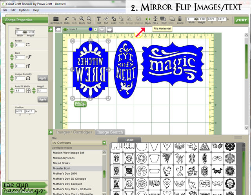This screenshot has height=195, width=251.
Task: Click the cartridge list scrollbar thumb
Action: coord(104,174)
